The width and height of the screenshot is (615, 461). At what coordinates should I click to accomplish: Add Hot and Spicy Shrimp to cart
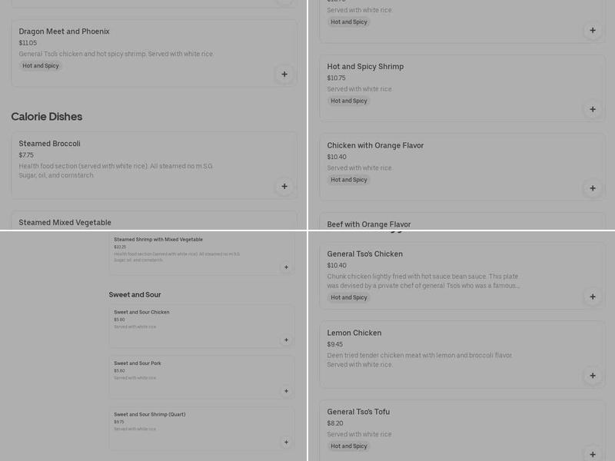click(593, 109)
